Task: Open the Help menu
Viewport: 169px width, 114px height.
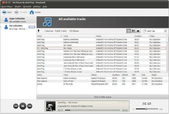Action: pos(45,6)
